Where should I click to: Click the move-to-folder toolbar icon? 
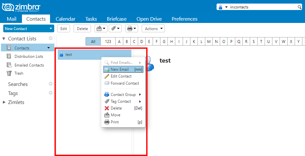pyautogui.click(x=99, y=29)
